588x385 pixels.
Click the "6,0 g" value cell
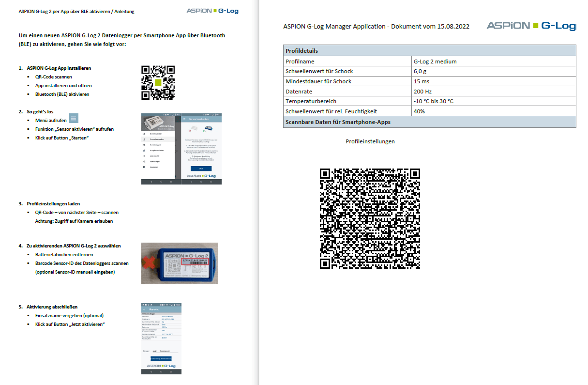494,71
